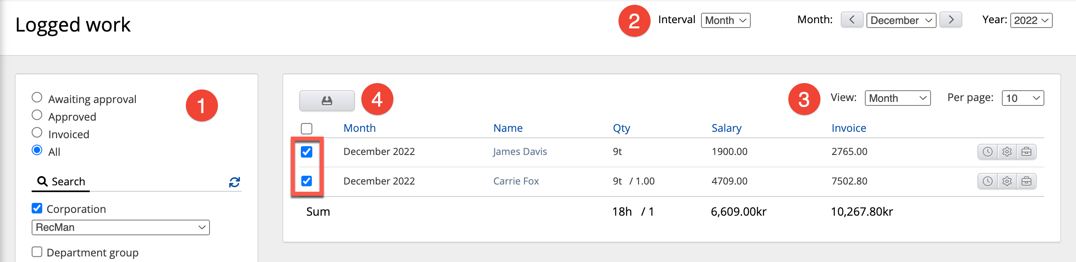Click the inbox tray button above table
This screenshot has width=1076, height=262.
pos(326,101)
